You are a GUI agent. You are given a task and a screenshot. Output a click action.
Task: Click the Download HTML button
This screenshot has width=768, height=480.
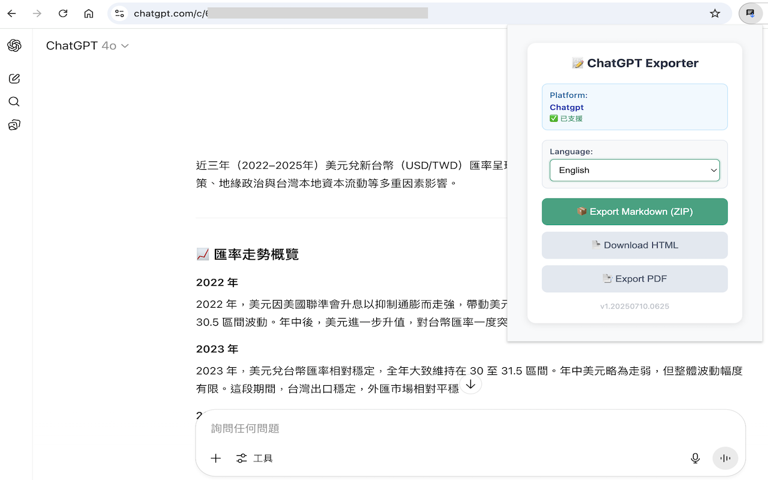point(635,245)
